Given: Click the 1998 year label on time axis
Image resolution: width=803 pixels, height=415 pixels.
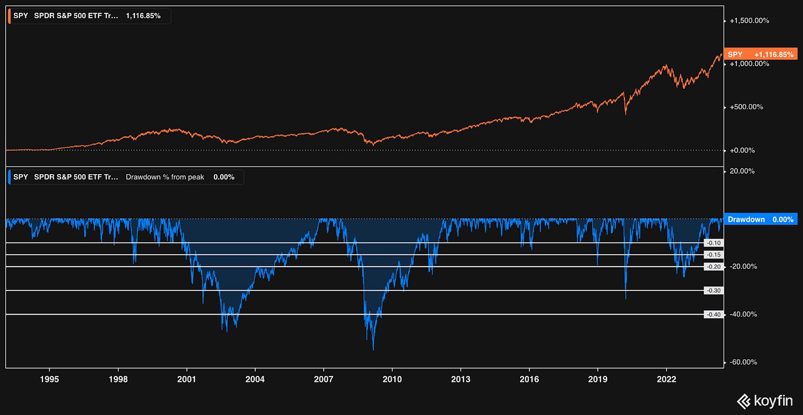Looking at the screenshot, I should pyautogui.click(x=118, y=379).
